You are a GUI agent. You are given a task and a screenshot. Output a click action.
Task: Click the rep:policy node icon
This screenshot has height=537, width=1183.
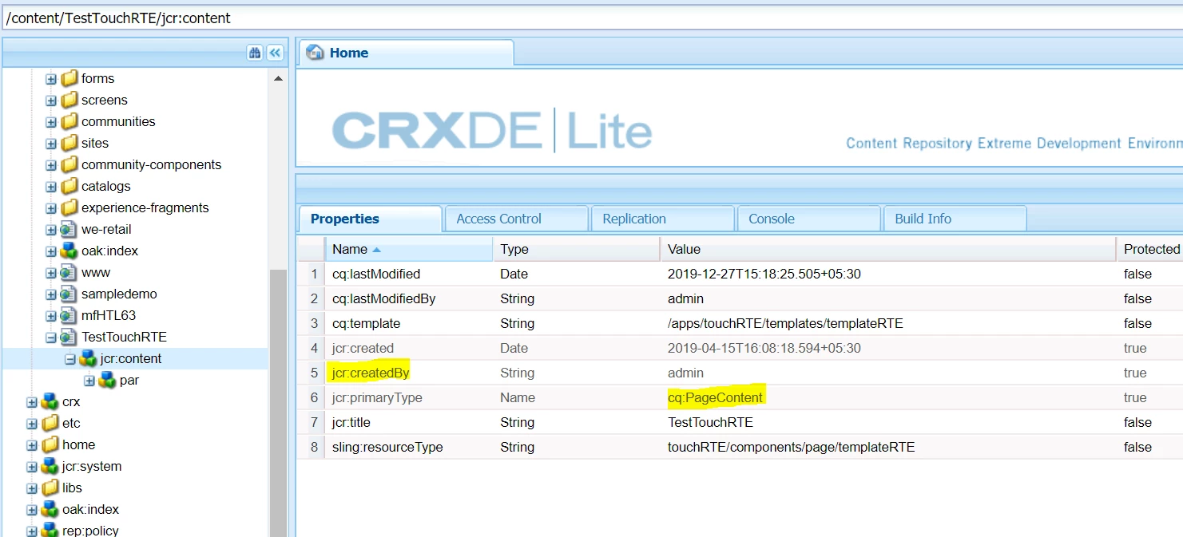[50, 531]
